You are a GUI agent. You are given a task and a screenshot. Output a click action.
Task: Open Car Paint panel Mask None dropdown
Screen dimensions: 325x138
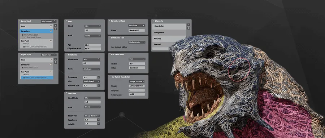pyautogui.click(x=92, y=107)
